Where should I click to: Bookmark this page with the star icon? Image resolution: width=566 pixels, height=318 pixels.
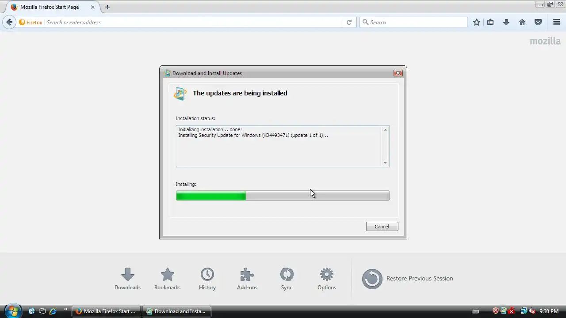click(476, 22)
